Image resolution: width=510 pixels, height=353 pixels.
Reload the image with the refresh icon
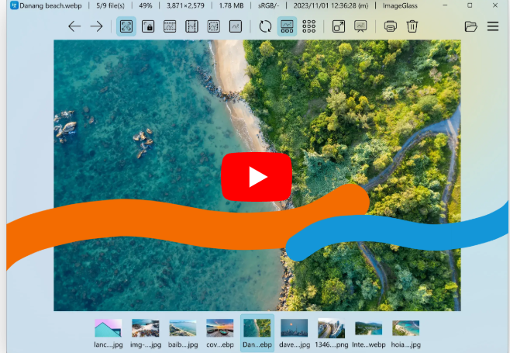click(265, 26)
